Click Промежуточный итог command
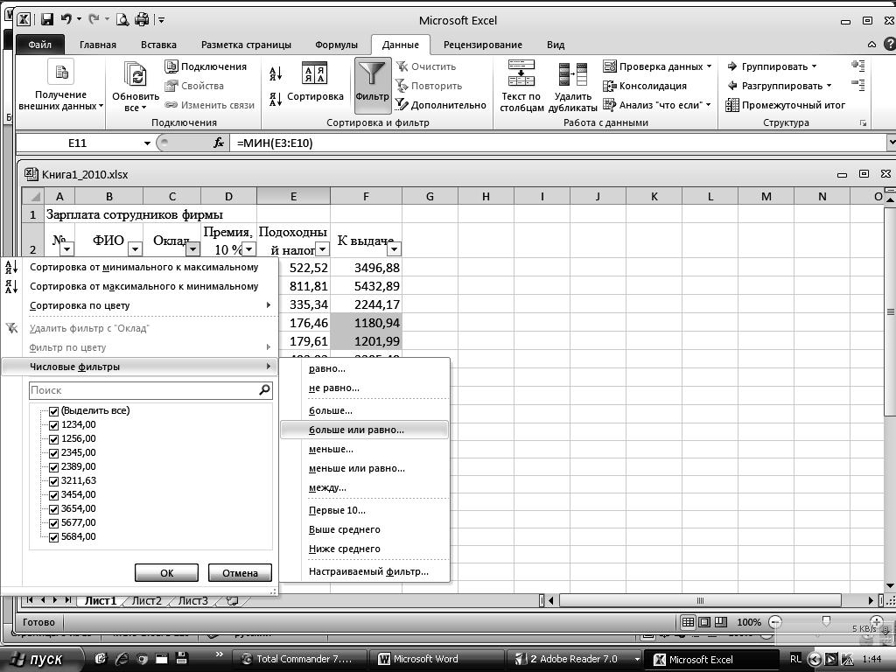 click(x=785, y=105)
